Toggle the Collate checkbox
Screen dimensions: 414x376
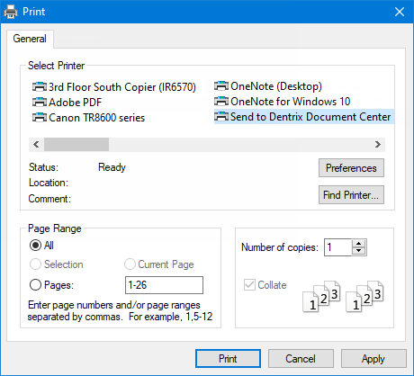click(x=249, y=285)
